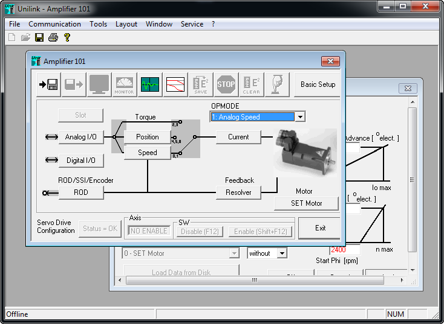
Task: Click the red 2400 rpm input field
Action: [345, 250]
